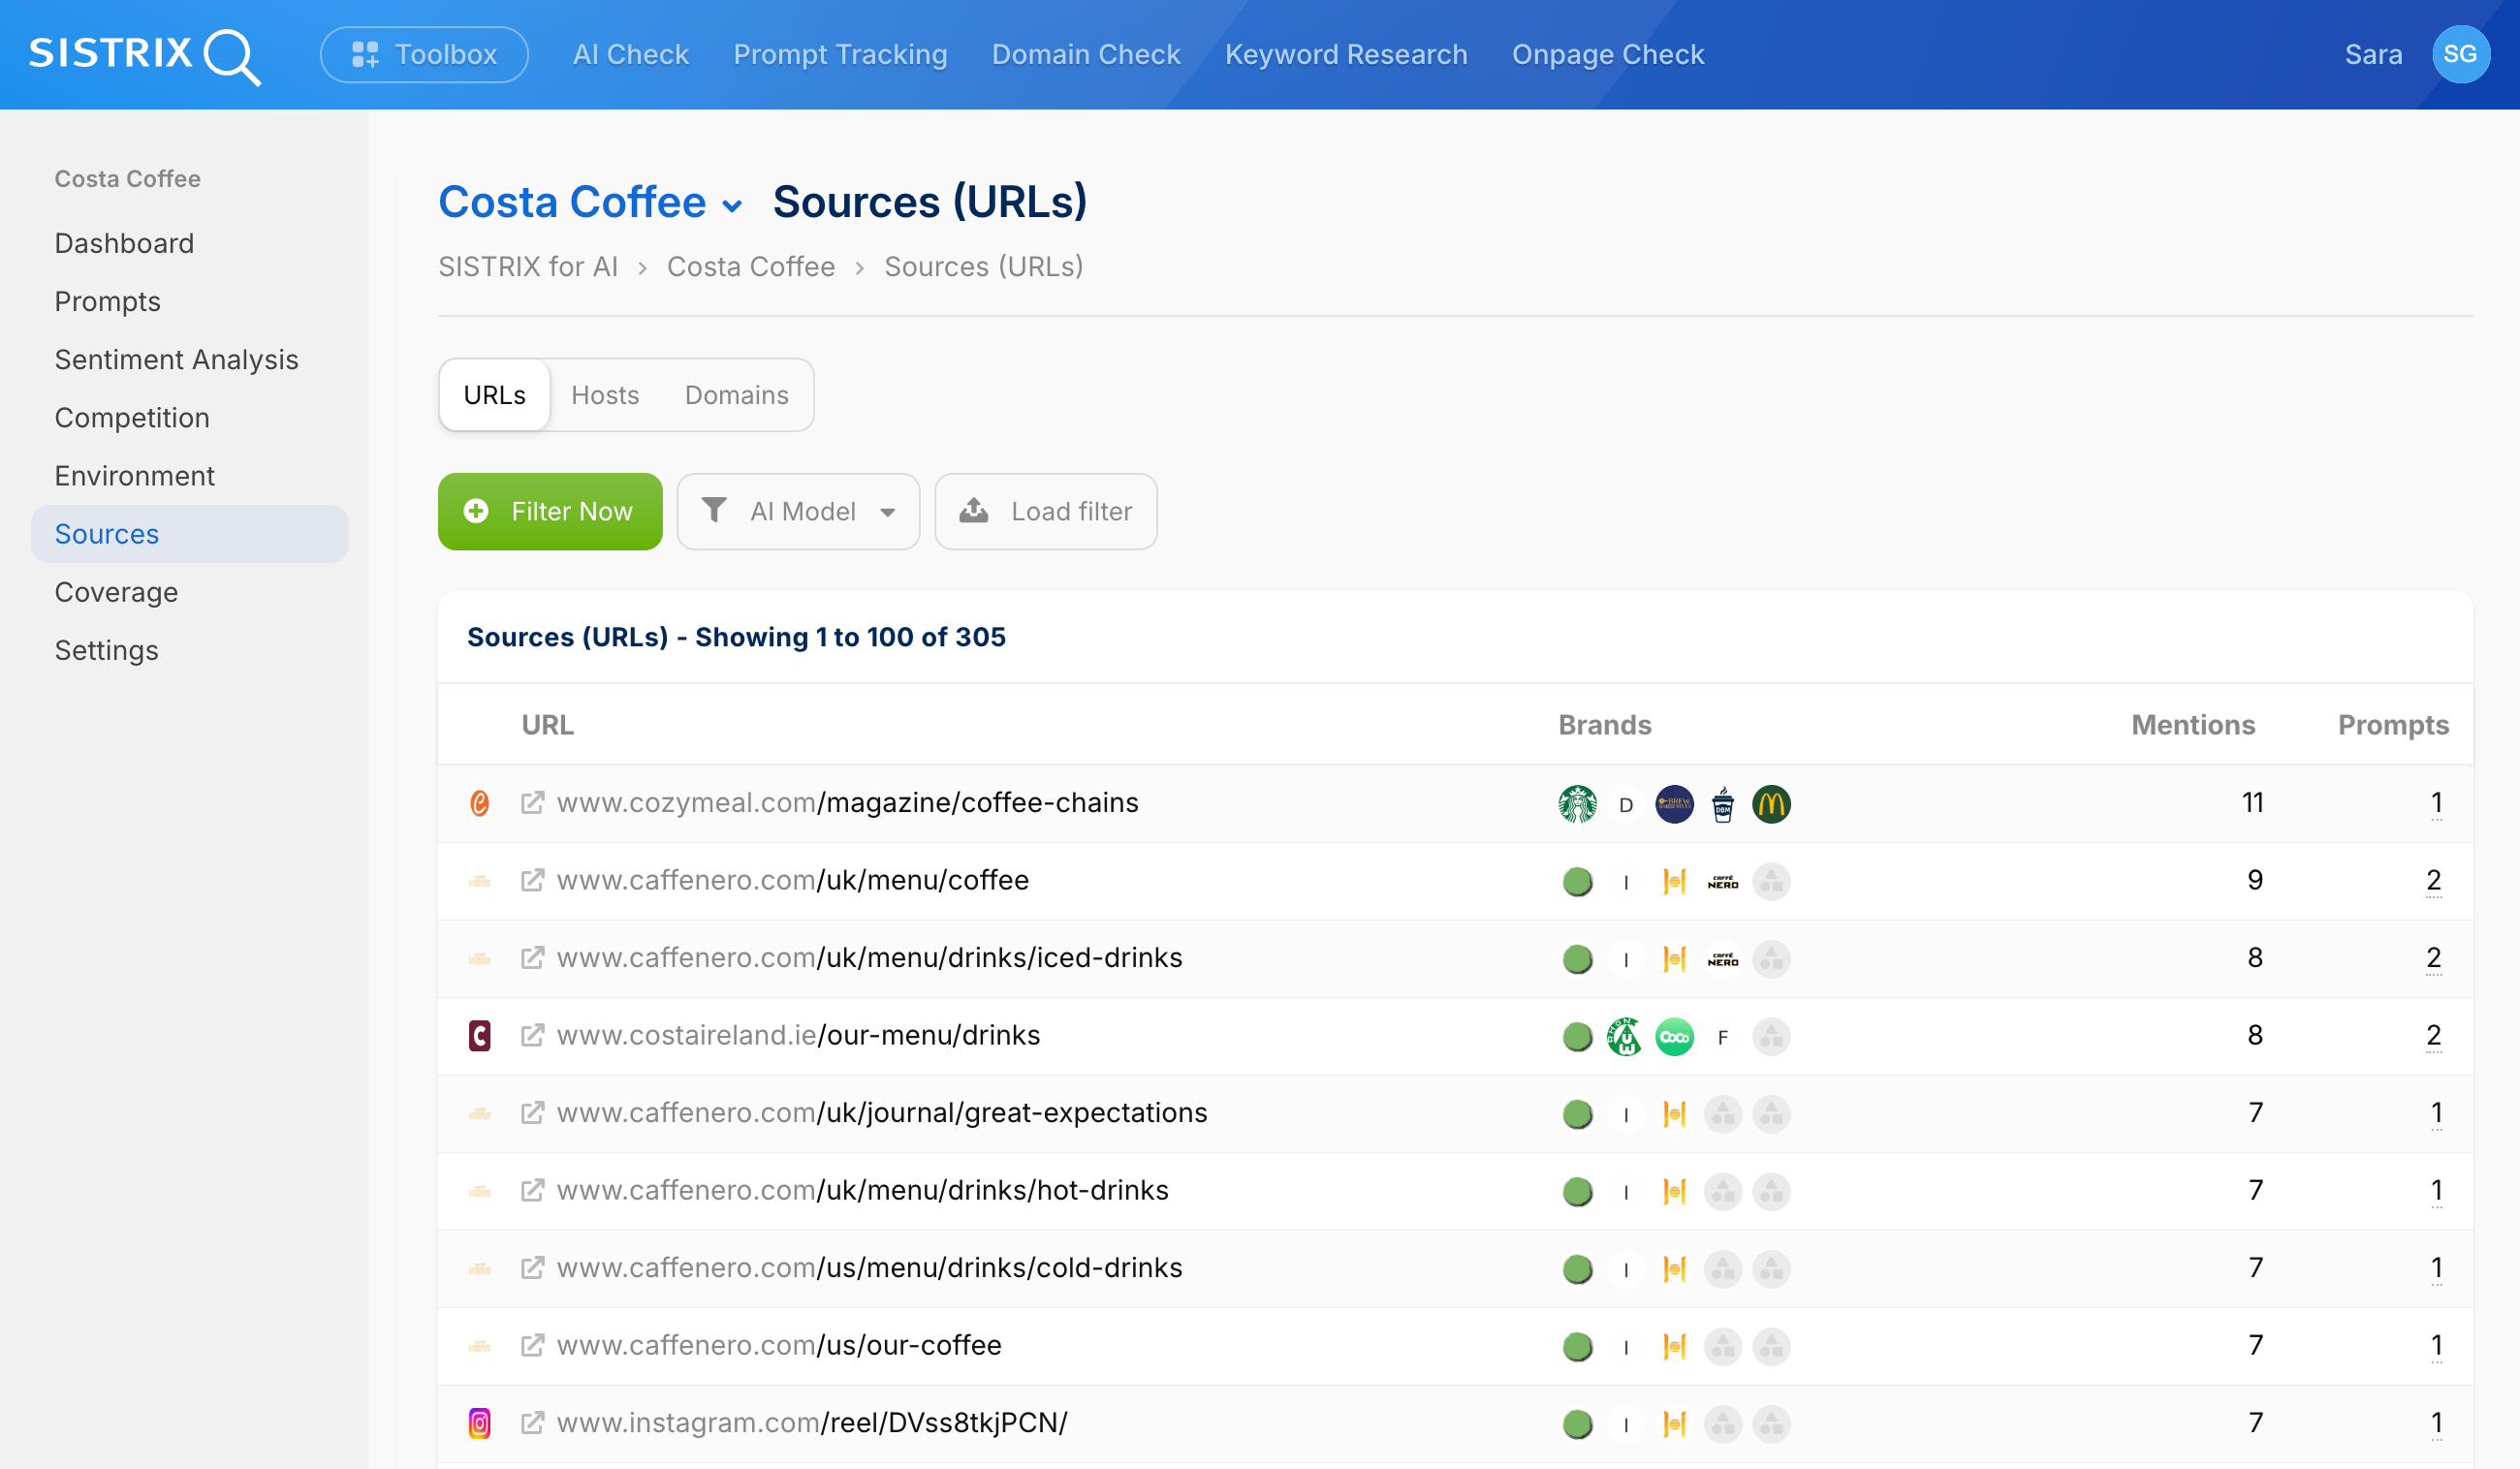The image size is (2520, 1469).
Task: Switch to the Hosts tab
Action: (x=605, y=395)
